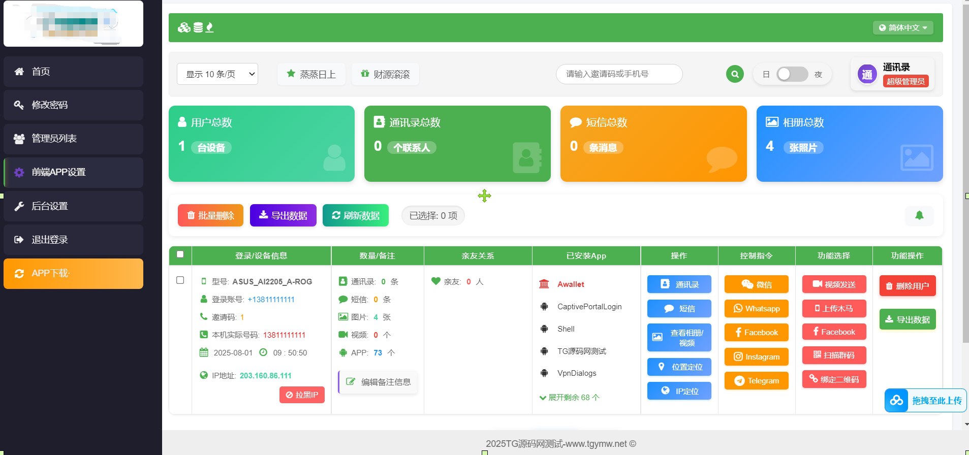Check the select-all checkbox in table header
969x455 pixels.
[x=180, y=254]
